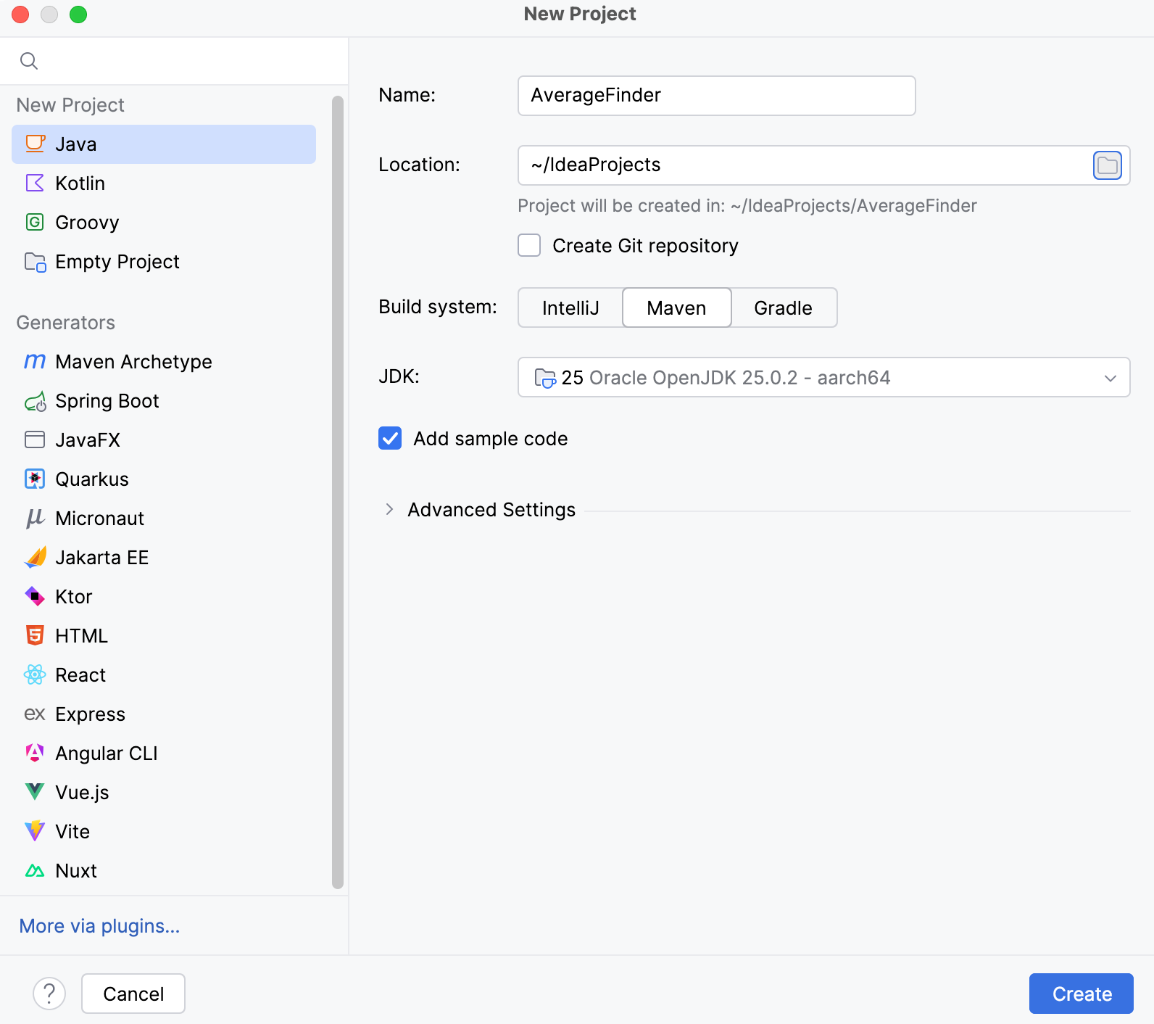Click the Spring Boot generator icon
1154x1024 pixels.
tap(35, 401)
